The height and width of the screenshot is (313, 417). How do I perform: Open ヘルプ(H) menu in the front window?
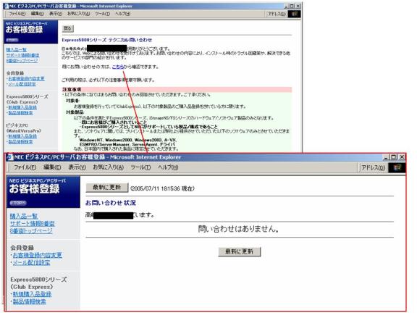[168, 167]
